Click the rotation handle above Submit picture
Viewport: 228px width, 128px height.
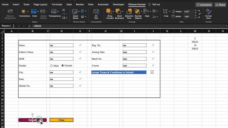point(32,114)
